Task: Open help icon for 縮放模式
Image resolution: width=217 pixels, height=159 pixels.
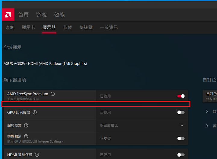Action: pos(26,125)
